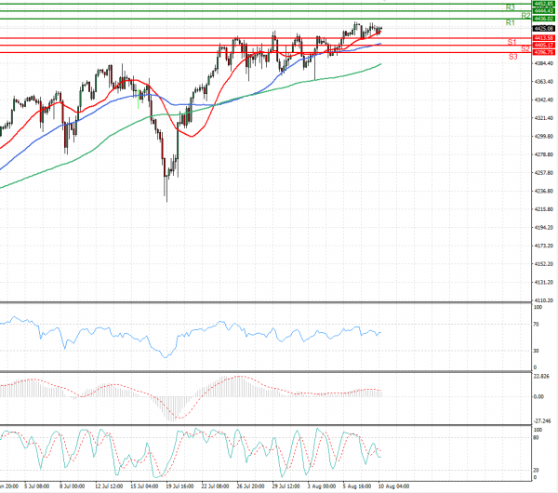Click the 8 Jul 00:00 time label
Image resolution: width=558 pixels, height=493 pixels.
pos(72,486)
